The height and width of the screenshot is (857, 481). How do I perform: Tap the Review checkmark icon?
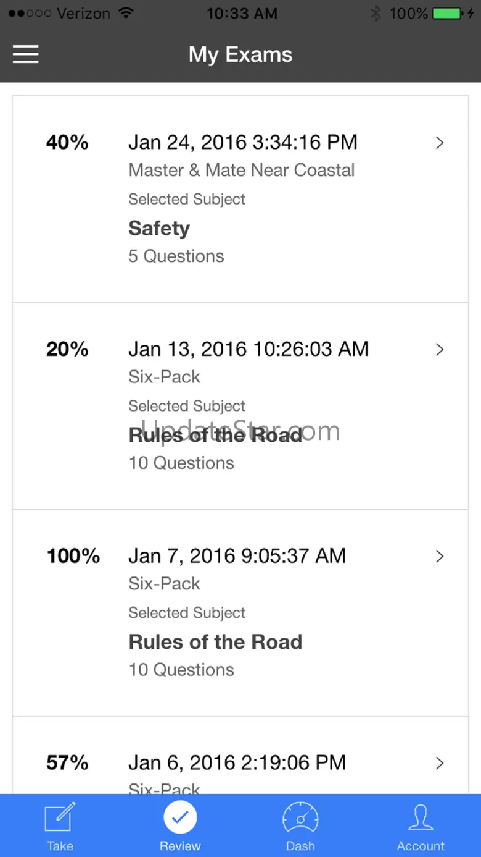point(180,817)
